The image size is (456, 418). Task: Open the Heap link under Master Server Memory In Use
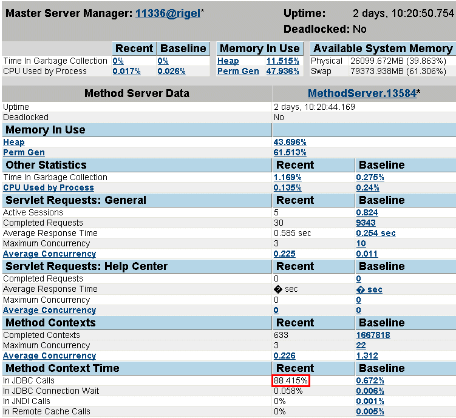click(228, 61)
